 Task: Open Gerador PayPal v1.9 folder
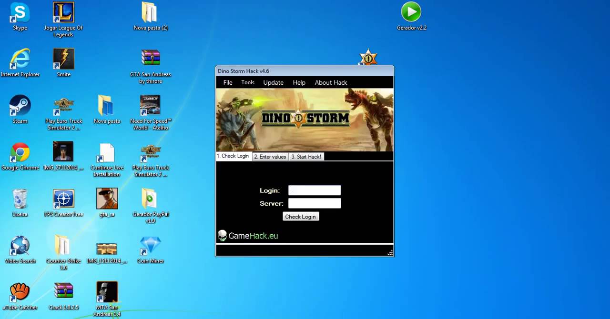(x=150, y=206)
